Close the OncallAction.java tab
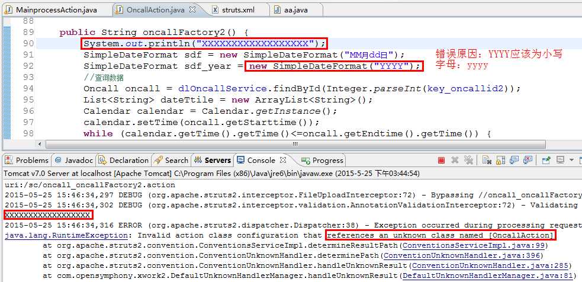The height and width of the screenshot is (282, 582). click(x=192, y=10)
